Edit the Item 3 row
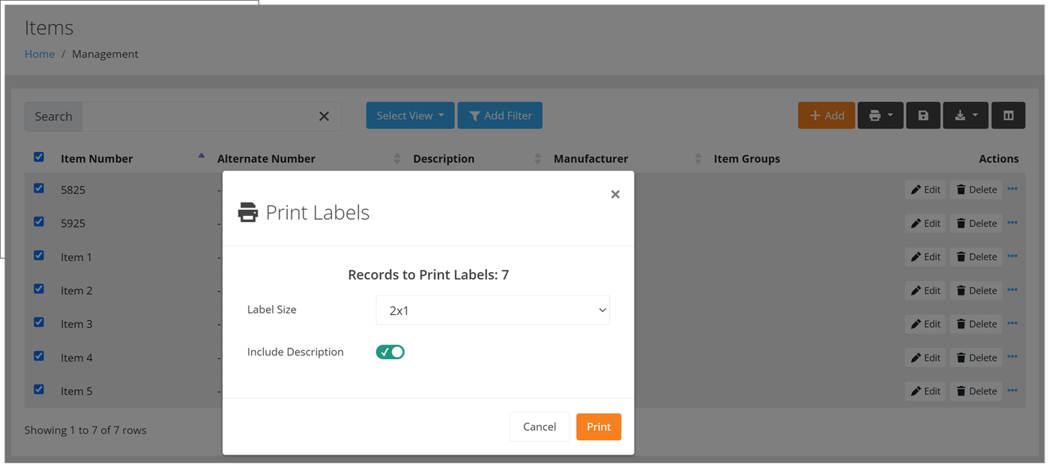Viewport: 1049px width, 467px height. click(925, 324)
